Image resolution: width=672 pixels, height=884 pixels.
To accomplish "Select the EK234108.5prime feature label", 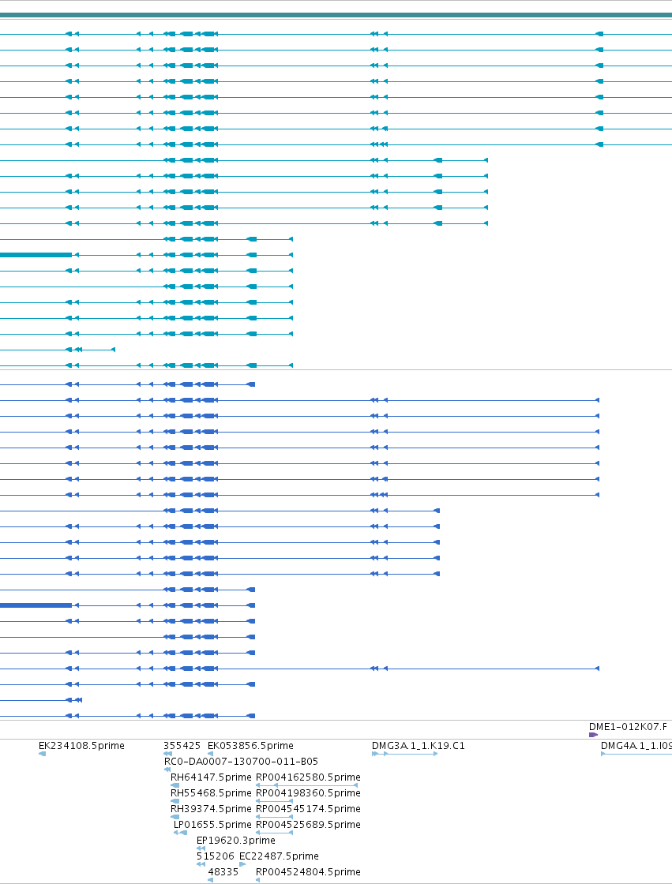I will click(81, 745).
